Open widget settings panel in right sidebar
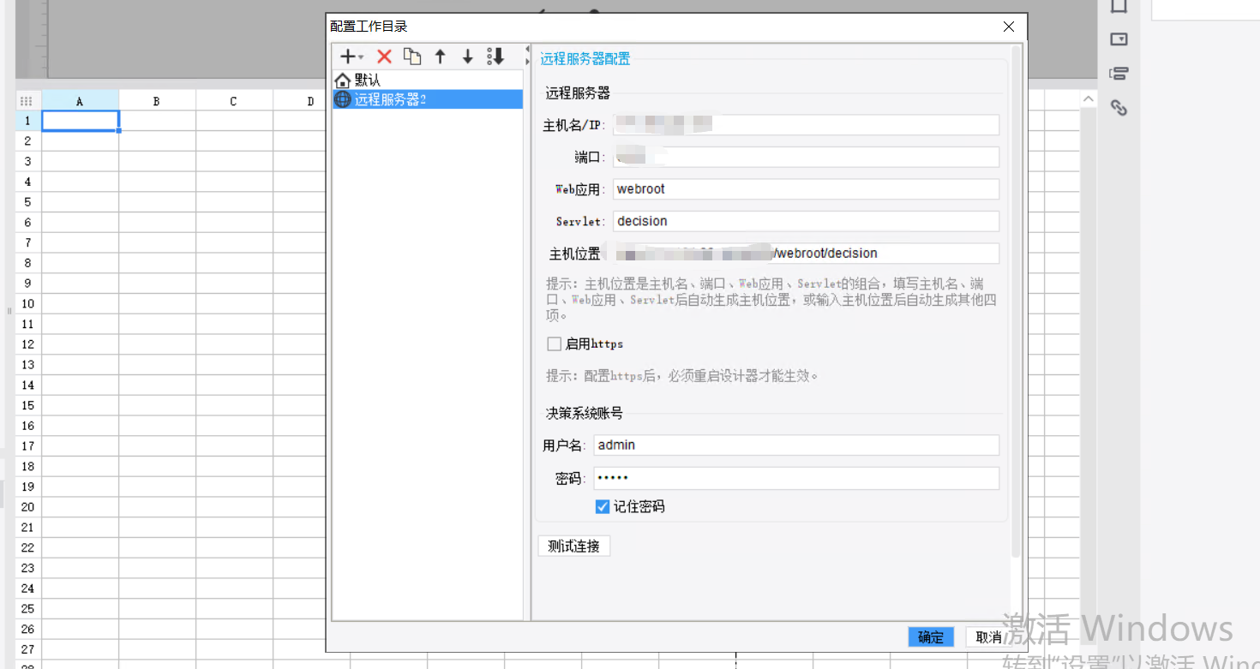The height and width of the screenshot is (669, 1260). (x=1119, y=39)
